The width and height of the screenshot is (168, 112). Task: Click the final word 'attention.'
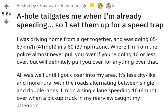pos(28,106)
